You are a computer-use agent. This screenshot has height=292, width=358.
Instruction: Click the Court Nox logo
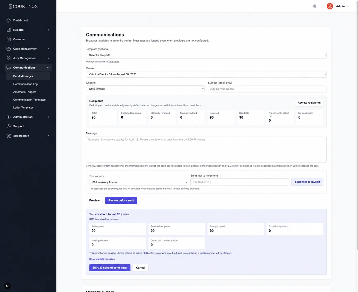click(23, 6)
